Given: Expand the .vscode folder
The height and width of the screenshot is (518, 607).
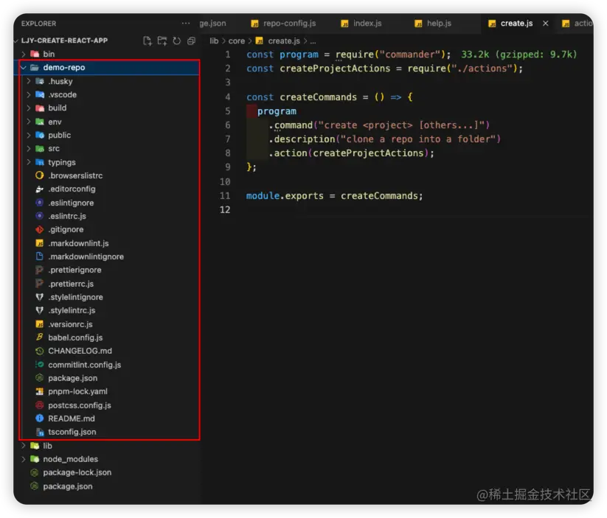Looking at the screenshot, I should tap(29, 95).
